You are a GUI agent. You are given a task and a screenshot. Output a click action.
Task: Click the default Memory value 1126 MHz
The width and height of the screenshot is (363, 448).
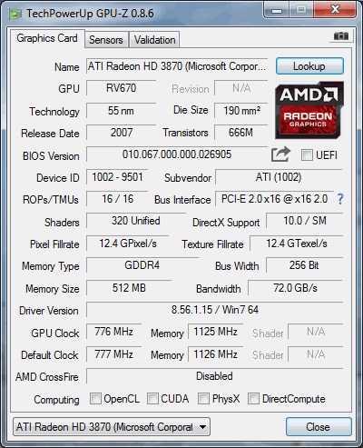click(215, 354)
